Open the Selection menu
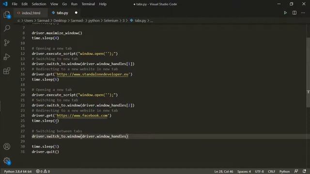Viewport: 310px width, 174px height. point(39,4)
